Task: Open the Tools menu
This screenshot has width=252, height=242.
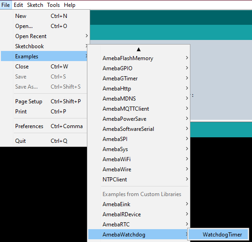Action: click(x=53, y=5)
